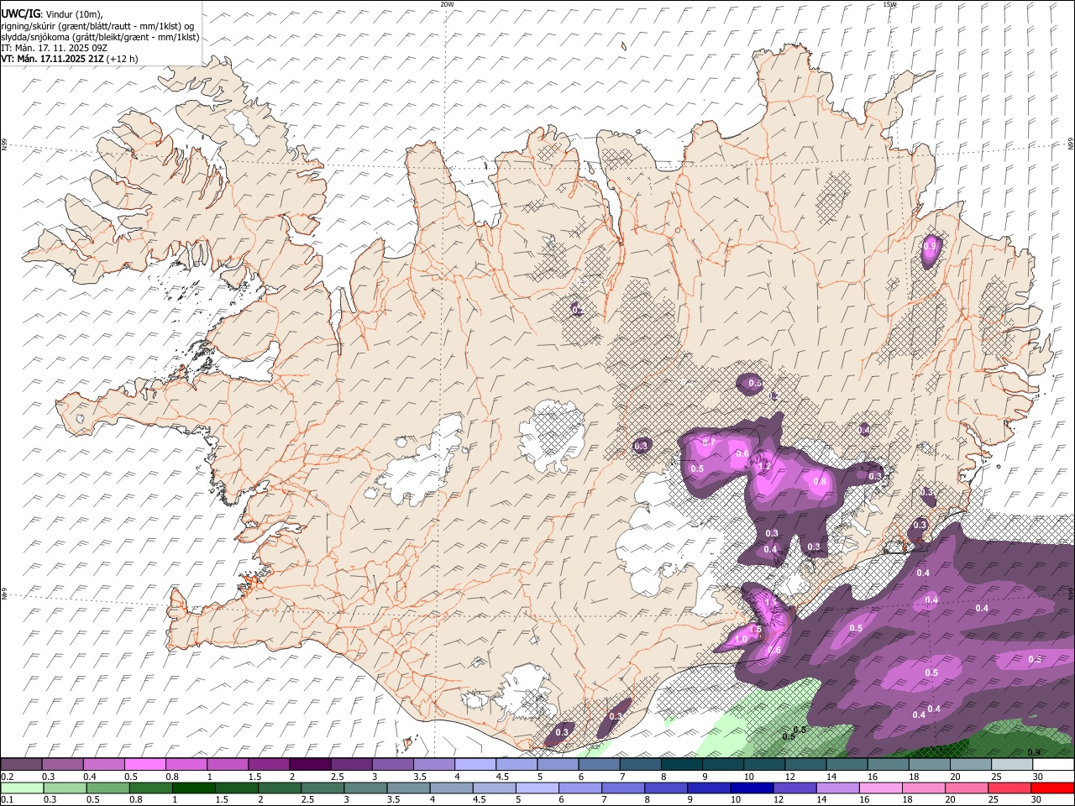Click the pale green lower legend swatch between 0.1 and 0.3
Screen dimensions: 1075x806
24,788
